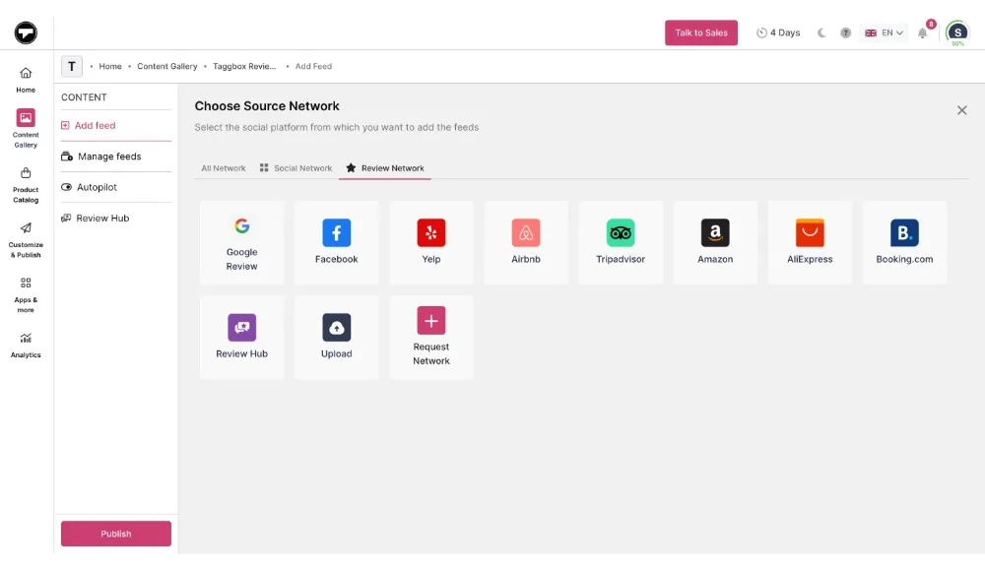
Task: Select Upload source tile
Action: [x=337, y=338]
